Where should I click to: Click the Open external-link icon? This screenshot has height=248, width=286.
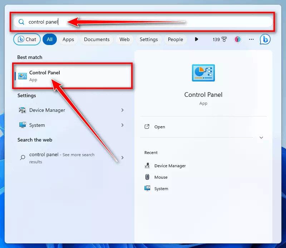147,127
